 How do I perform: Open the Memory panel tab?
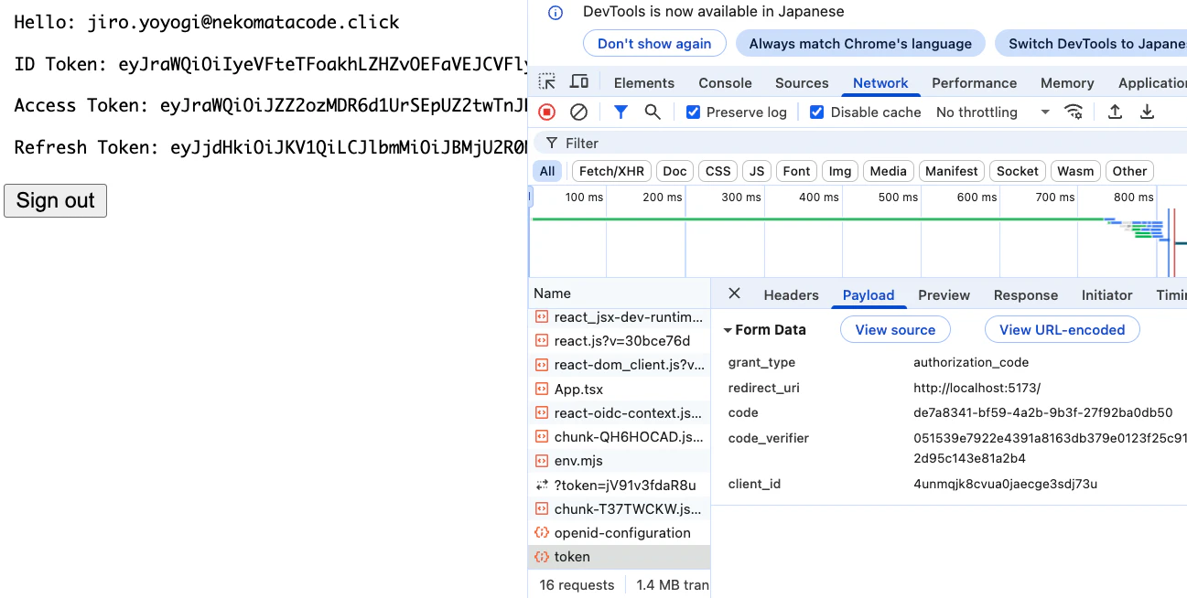[x=1067, y=82]
